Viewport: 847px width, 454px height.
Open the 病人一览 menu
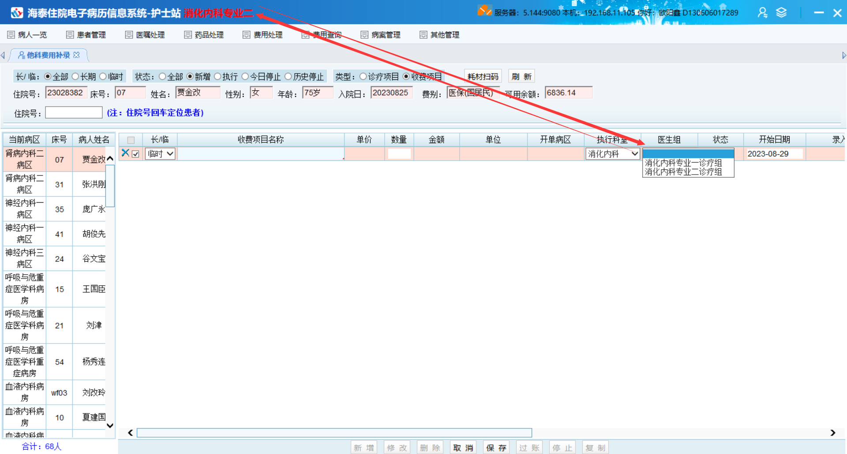click(x=27, y=35)
